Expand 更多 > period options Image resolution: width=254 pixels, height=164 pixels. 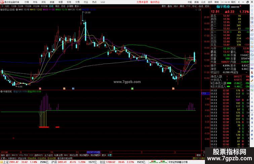78,6
